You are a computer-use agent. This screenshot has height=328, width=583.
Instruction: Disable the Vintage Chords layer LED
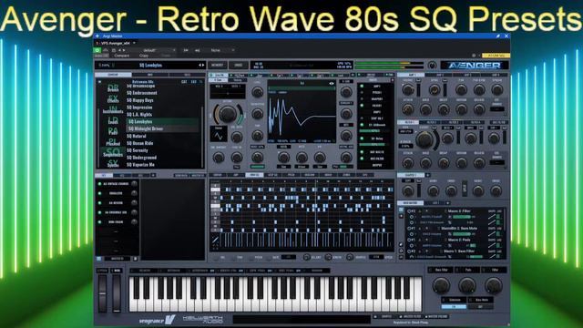(x=99, y=184)
